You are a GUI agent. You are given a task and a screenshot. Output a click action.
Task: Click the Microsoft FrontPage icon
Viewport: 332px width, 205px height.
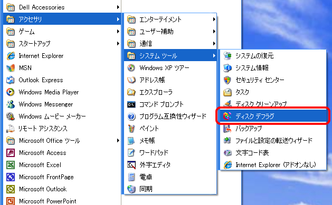click(x=11, y=177)
